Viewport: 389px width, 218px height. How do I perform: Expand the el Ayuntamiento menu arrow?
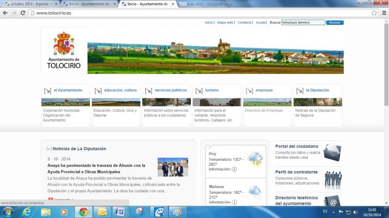(x=47, y=91)
